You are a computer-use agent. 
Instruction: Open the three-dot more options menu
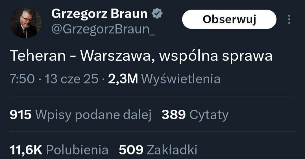coord(289,19)
